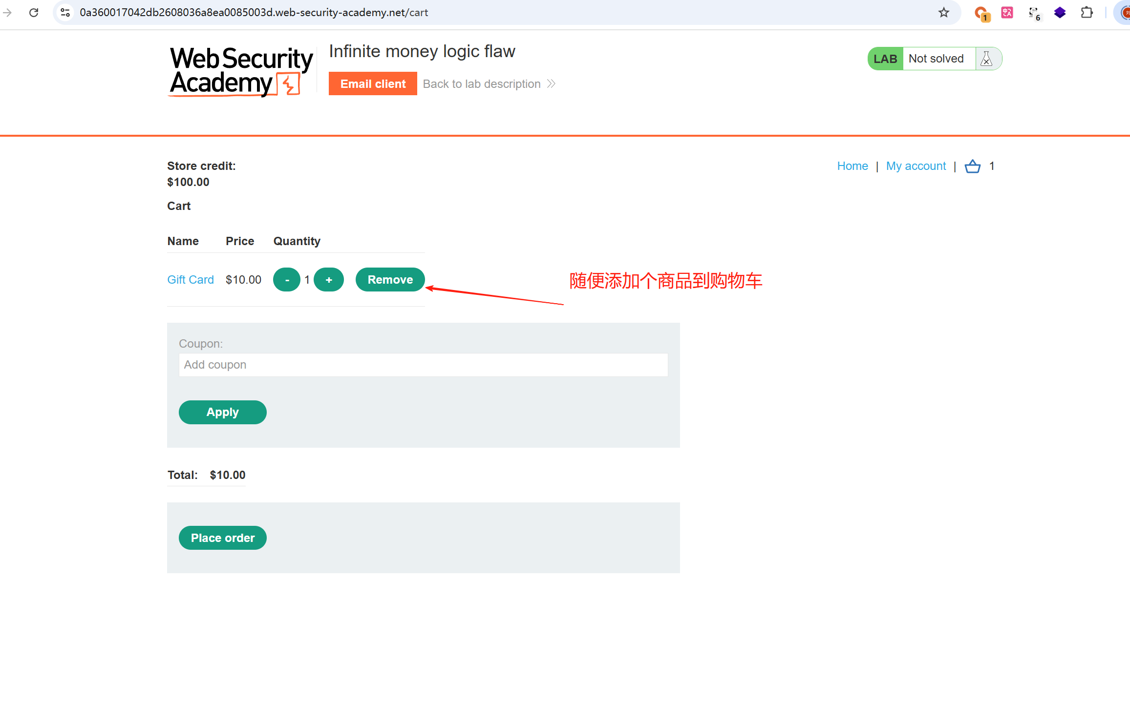Image resolution: width=1130 pixels, height=706 pixels.
Task: Open the Email client
Action: (373, 83)
